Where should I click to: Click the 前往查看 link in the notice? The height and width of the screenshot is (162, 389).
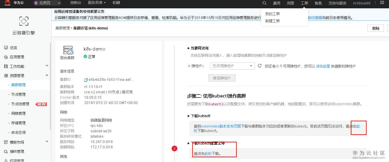pos(315,18)
